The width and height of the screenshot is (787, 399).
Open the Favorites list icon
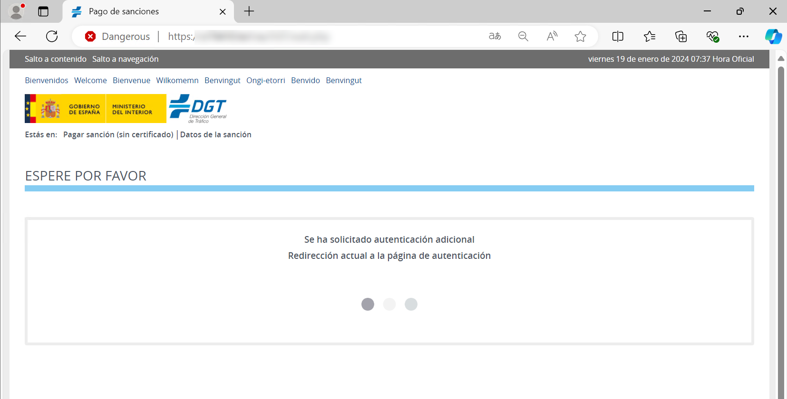[649, 37]
